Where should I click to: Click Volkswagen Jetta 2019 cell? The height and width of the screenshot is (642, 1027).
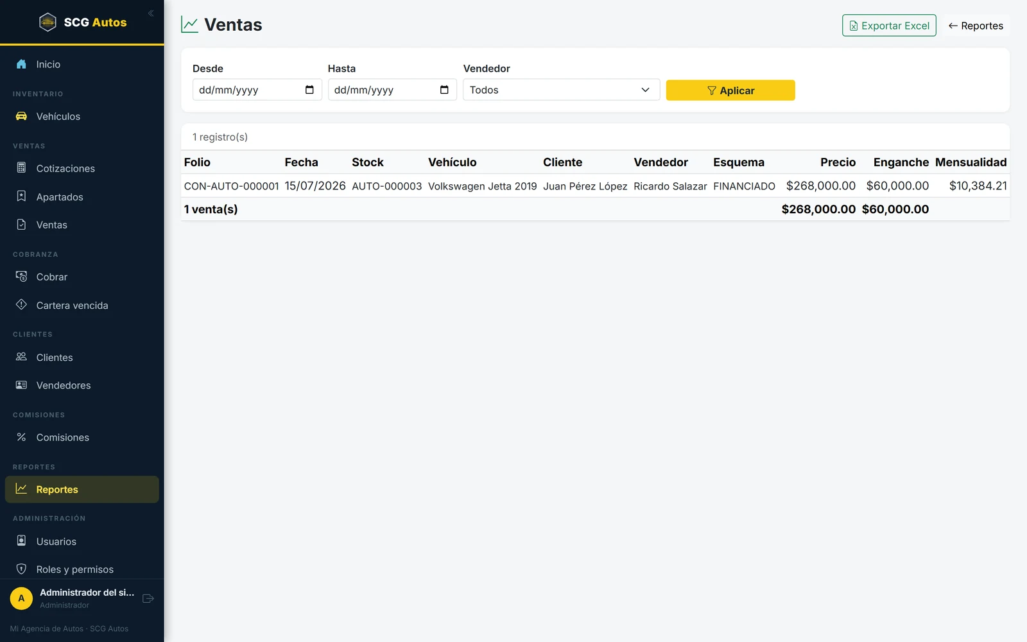tap(483, 186)
